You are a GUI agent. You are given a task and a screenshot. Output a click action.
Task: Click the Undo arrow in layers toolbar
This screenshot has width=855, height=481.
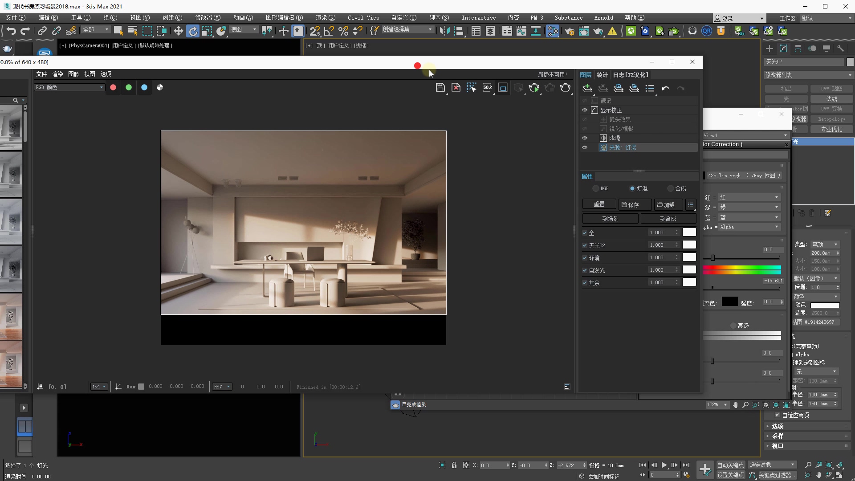(x=665, y=89)
